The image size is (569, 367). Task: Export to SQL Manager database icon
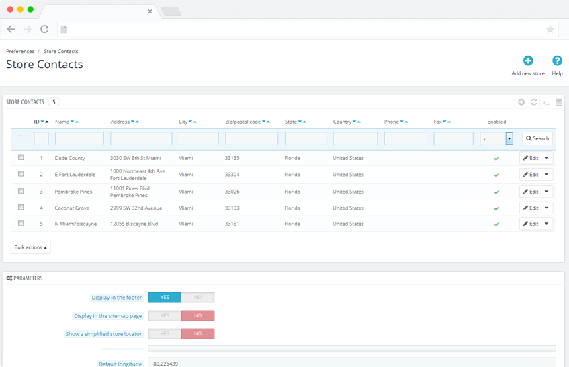click(559, 102)
